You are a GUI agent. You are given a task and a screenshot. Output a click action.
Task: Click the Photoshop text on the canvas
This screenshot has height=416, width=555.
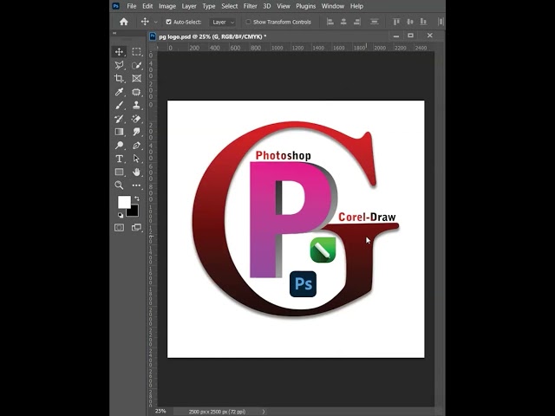point(284,155)
